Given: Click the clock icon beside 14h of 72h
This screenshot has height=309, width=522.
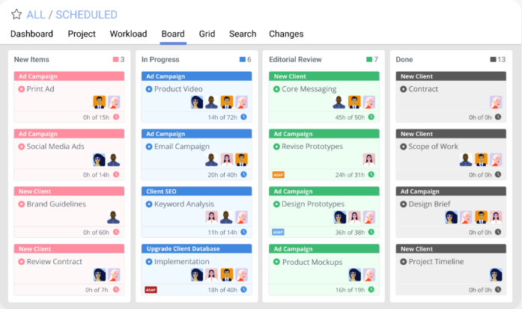Looking at the screenshot, I should coord(243,117).
